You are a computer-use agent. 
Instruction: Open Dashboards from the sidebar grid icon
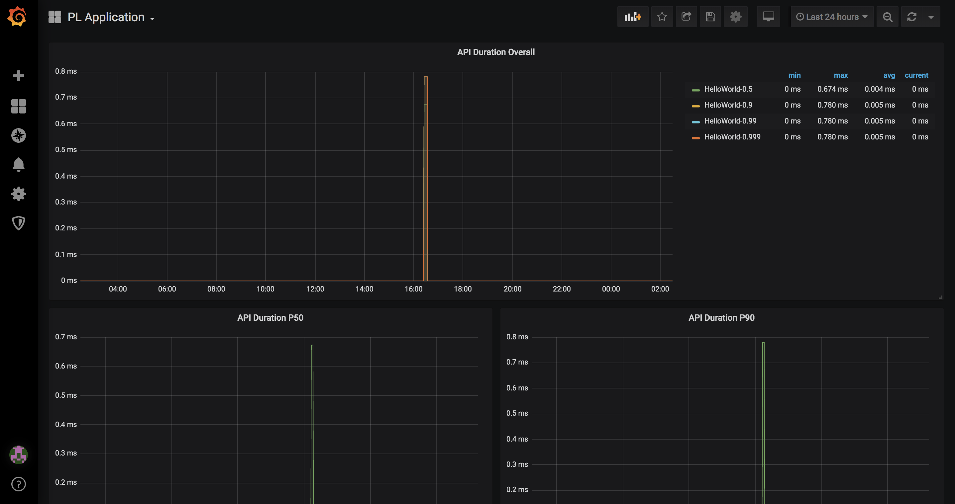tap(18, 106)
